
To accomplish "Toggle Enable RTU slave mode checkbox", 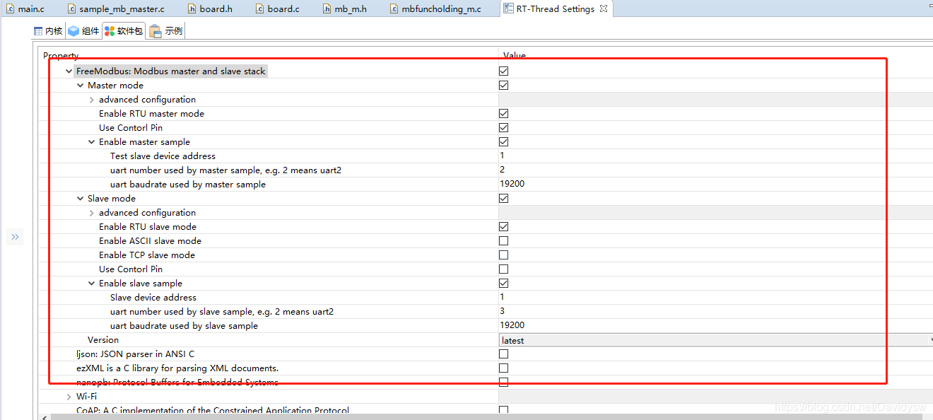I will click(x=504, y=226).
